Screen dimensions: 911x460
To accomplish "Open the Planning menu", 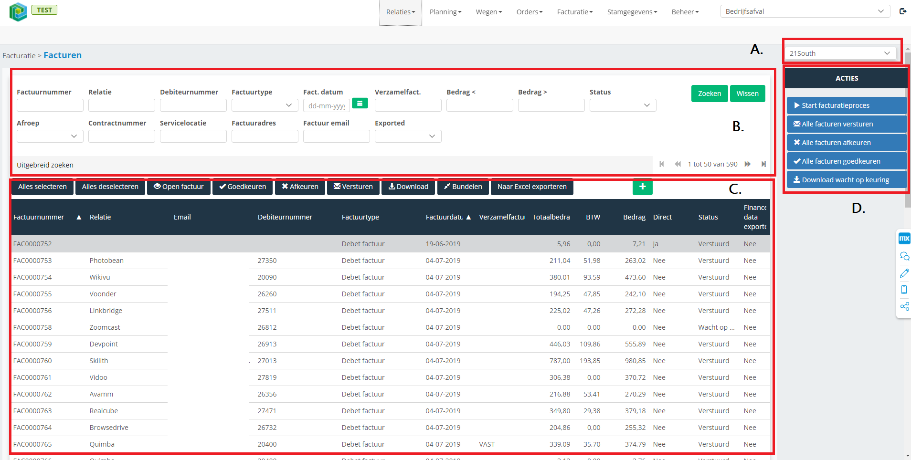I will coord(445,12).
